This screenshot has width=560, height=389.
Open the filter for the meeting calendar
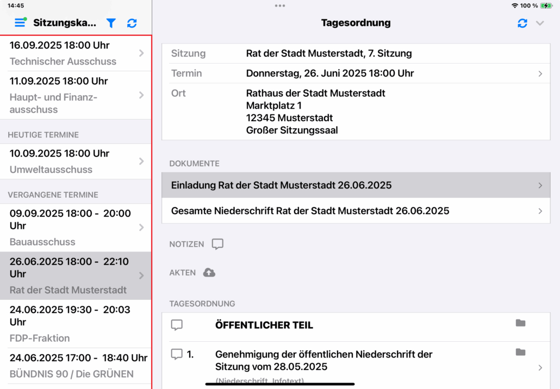(111, 23)
